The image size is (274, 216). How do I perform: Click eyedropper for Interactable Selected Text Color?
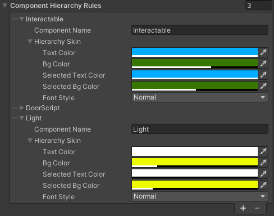263,75
